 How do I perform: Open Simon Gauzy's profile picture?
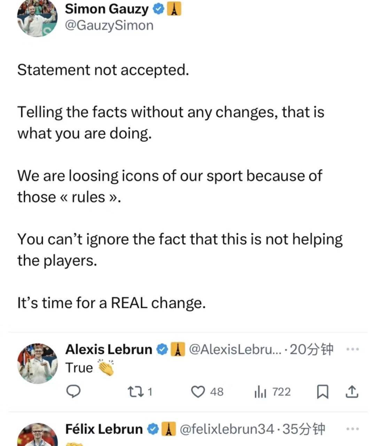pyautogui.click(x=37, y=18)
